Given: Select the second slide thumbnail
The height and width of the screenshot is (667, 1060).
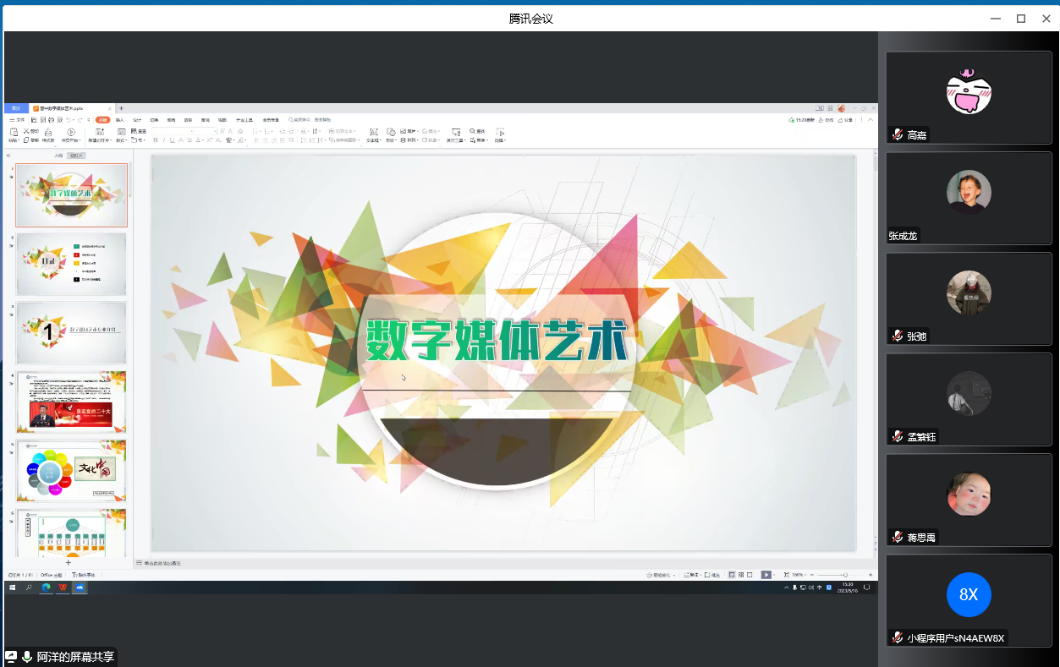Looking at the screenshot, I should 71,264.
